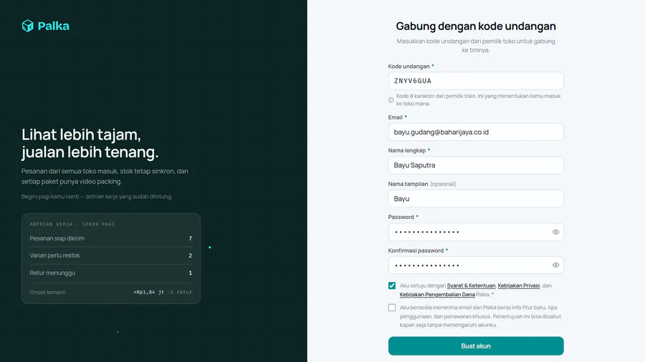The image size is (645, 362).
Task: Click the 'Masukkan kode undangan' subtitle text
Action: click(476, 46)
